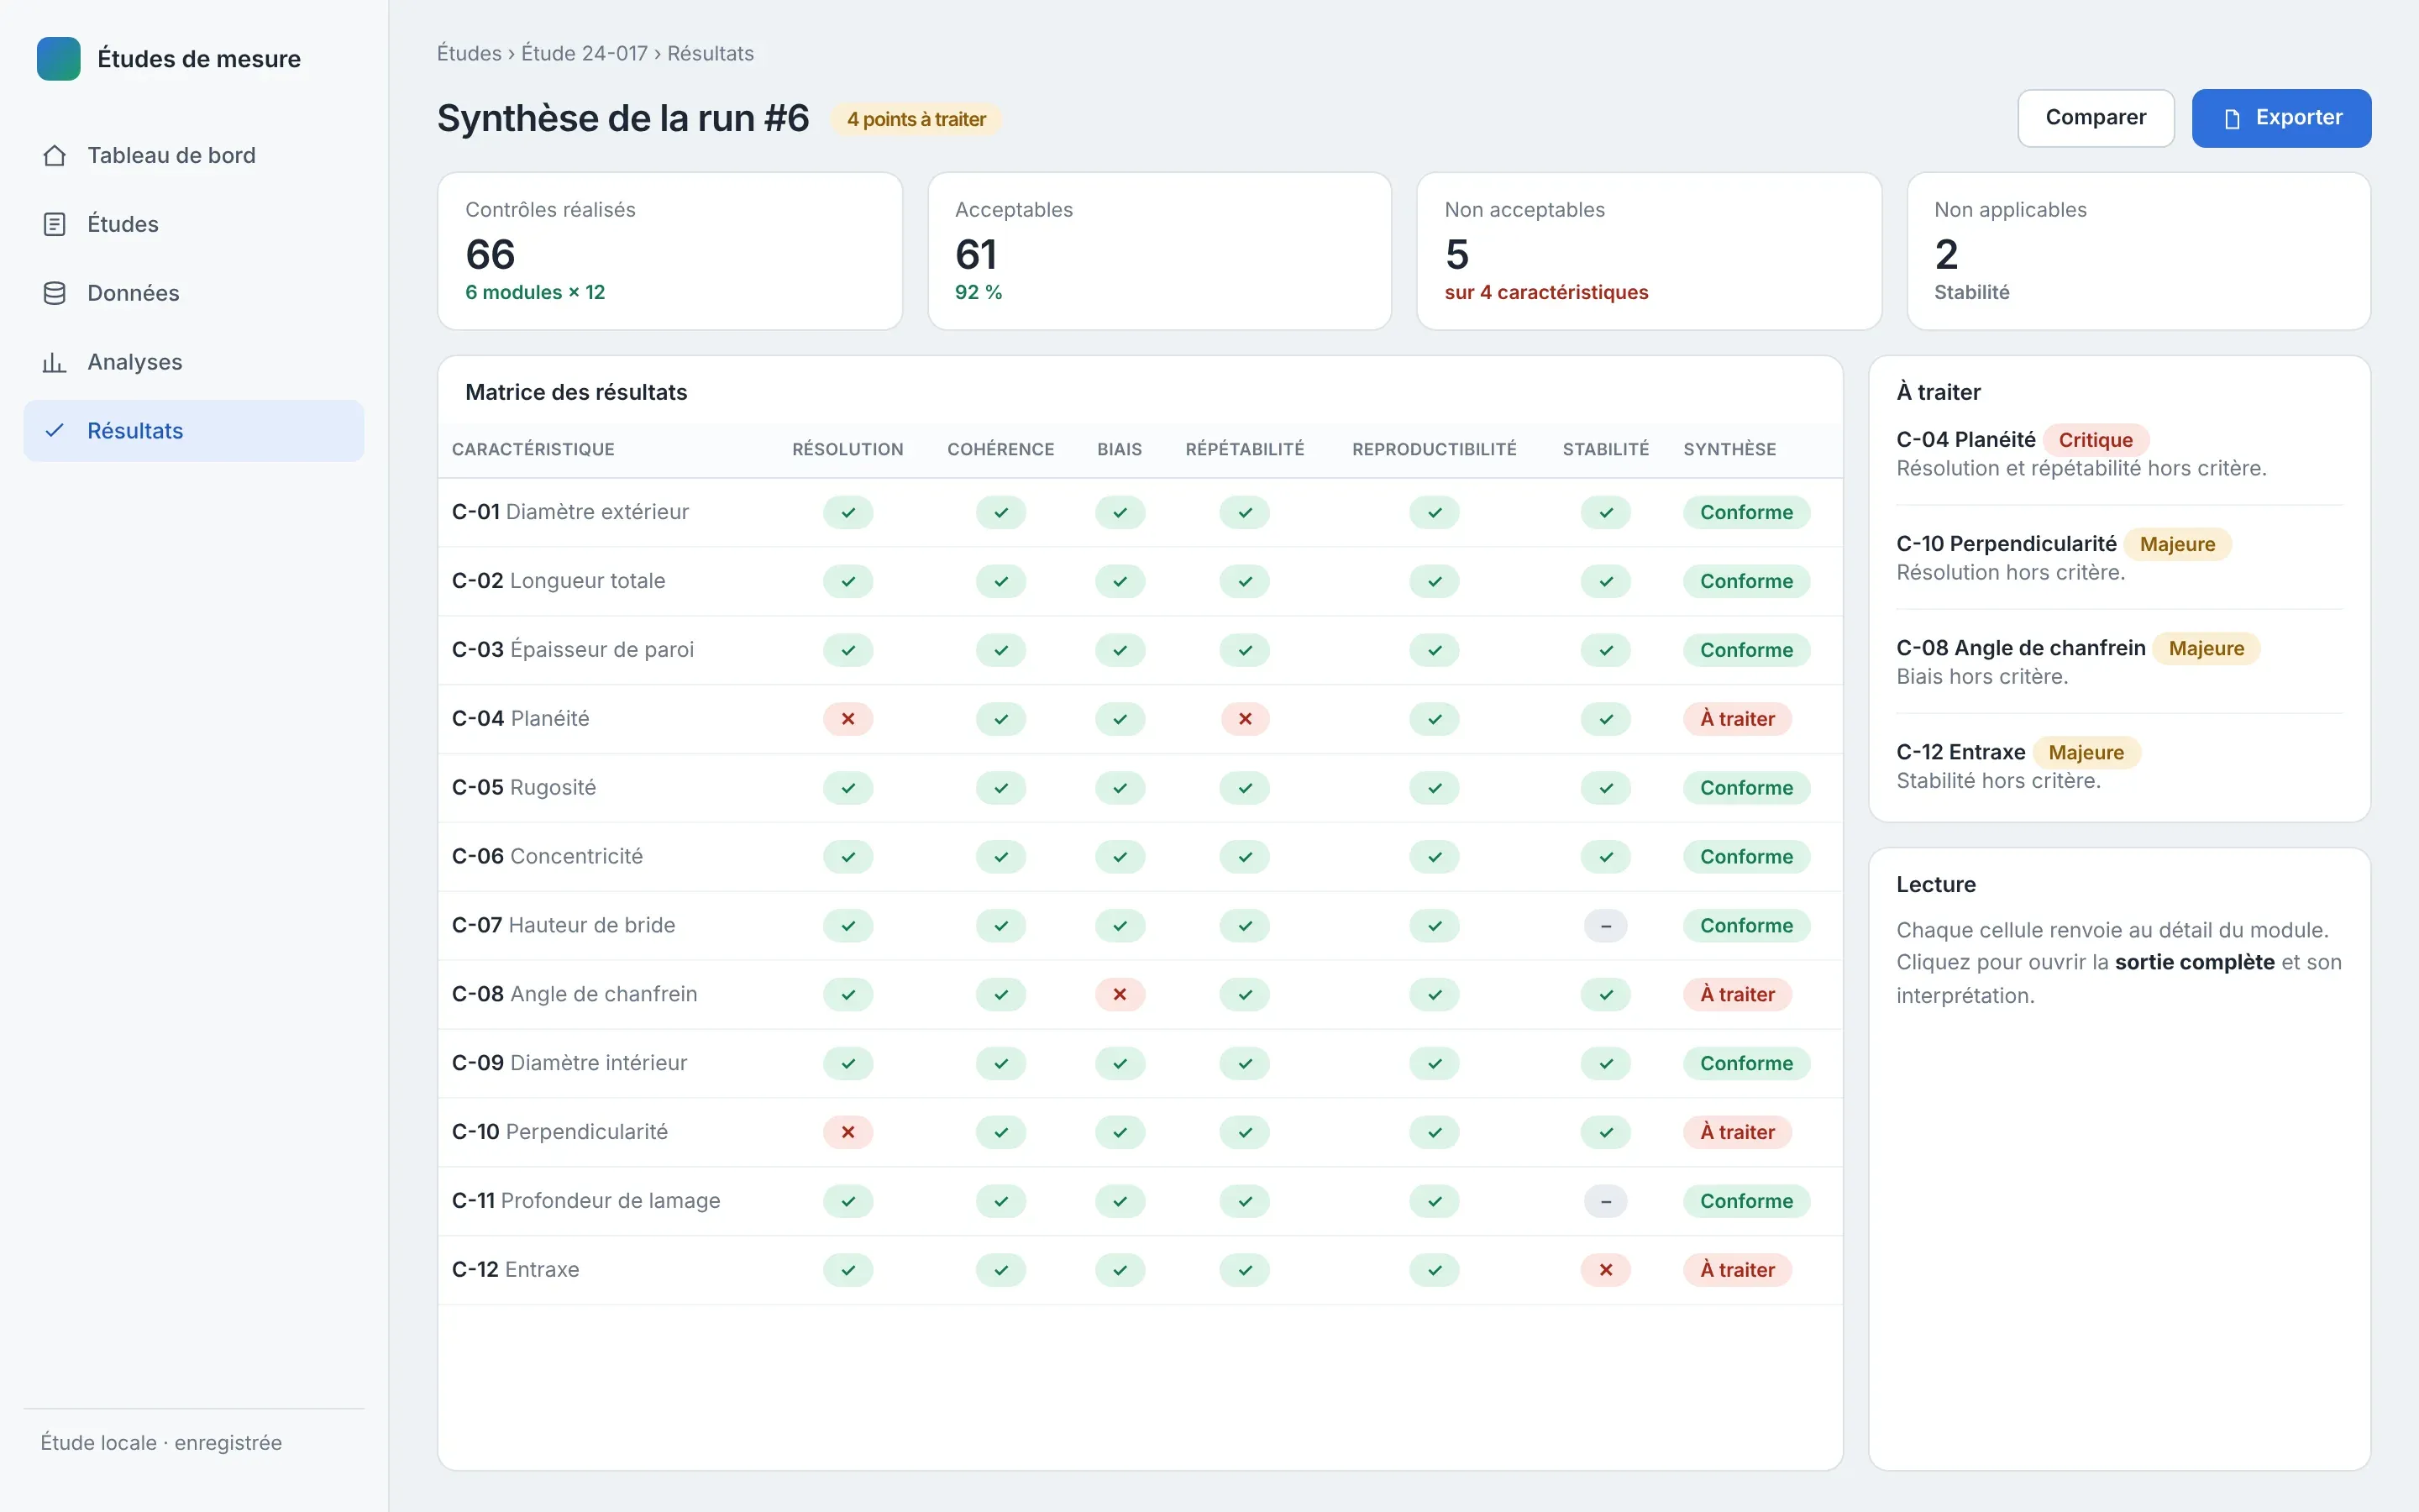Open C-08 Angle de chanfrein in À traiter
The width and height of the screenshot is (2419, 1512).
2119,661
